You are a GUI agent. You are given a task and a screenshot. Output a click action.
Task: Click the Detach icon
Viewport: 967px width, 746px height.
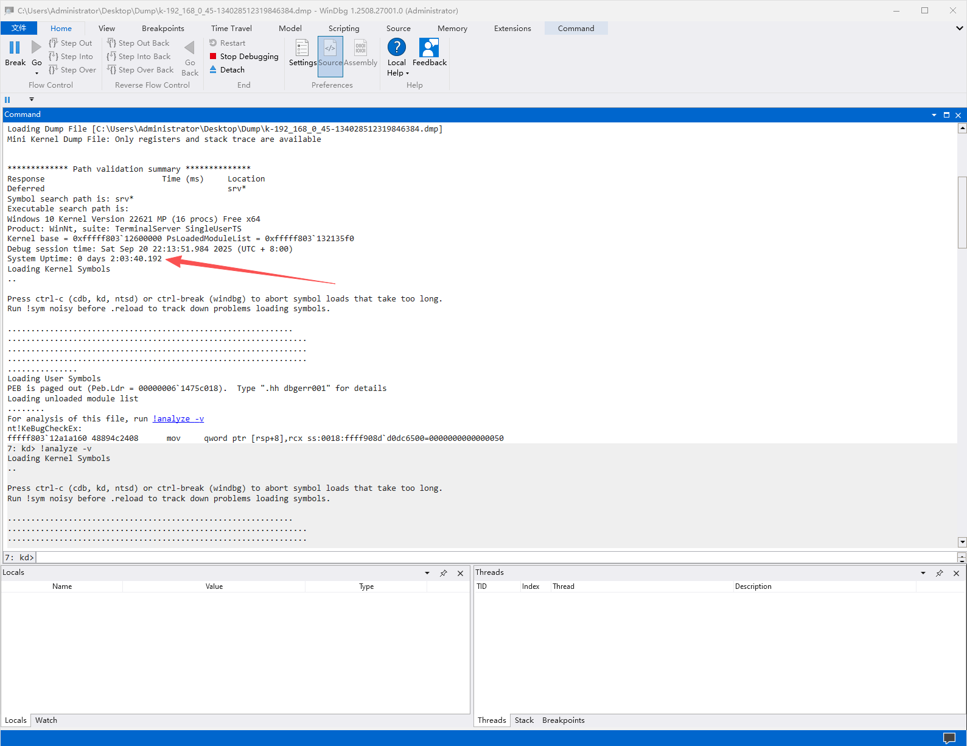pyautogui.click(x=213, y=70)
